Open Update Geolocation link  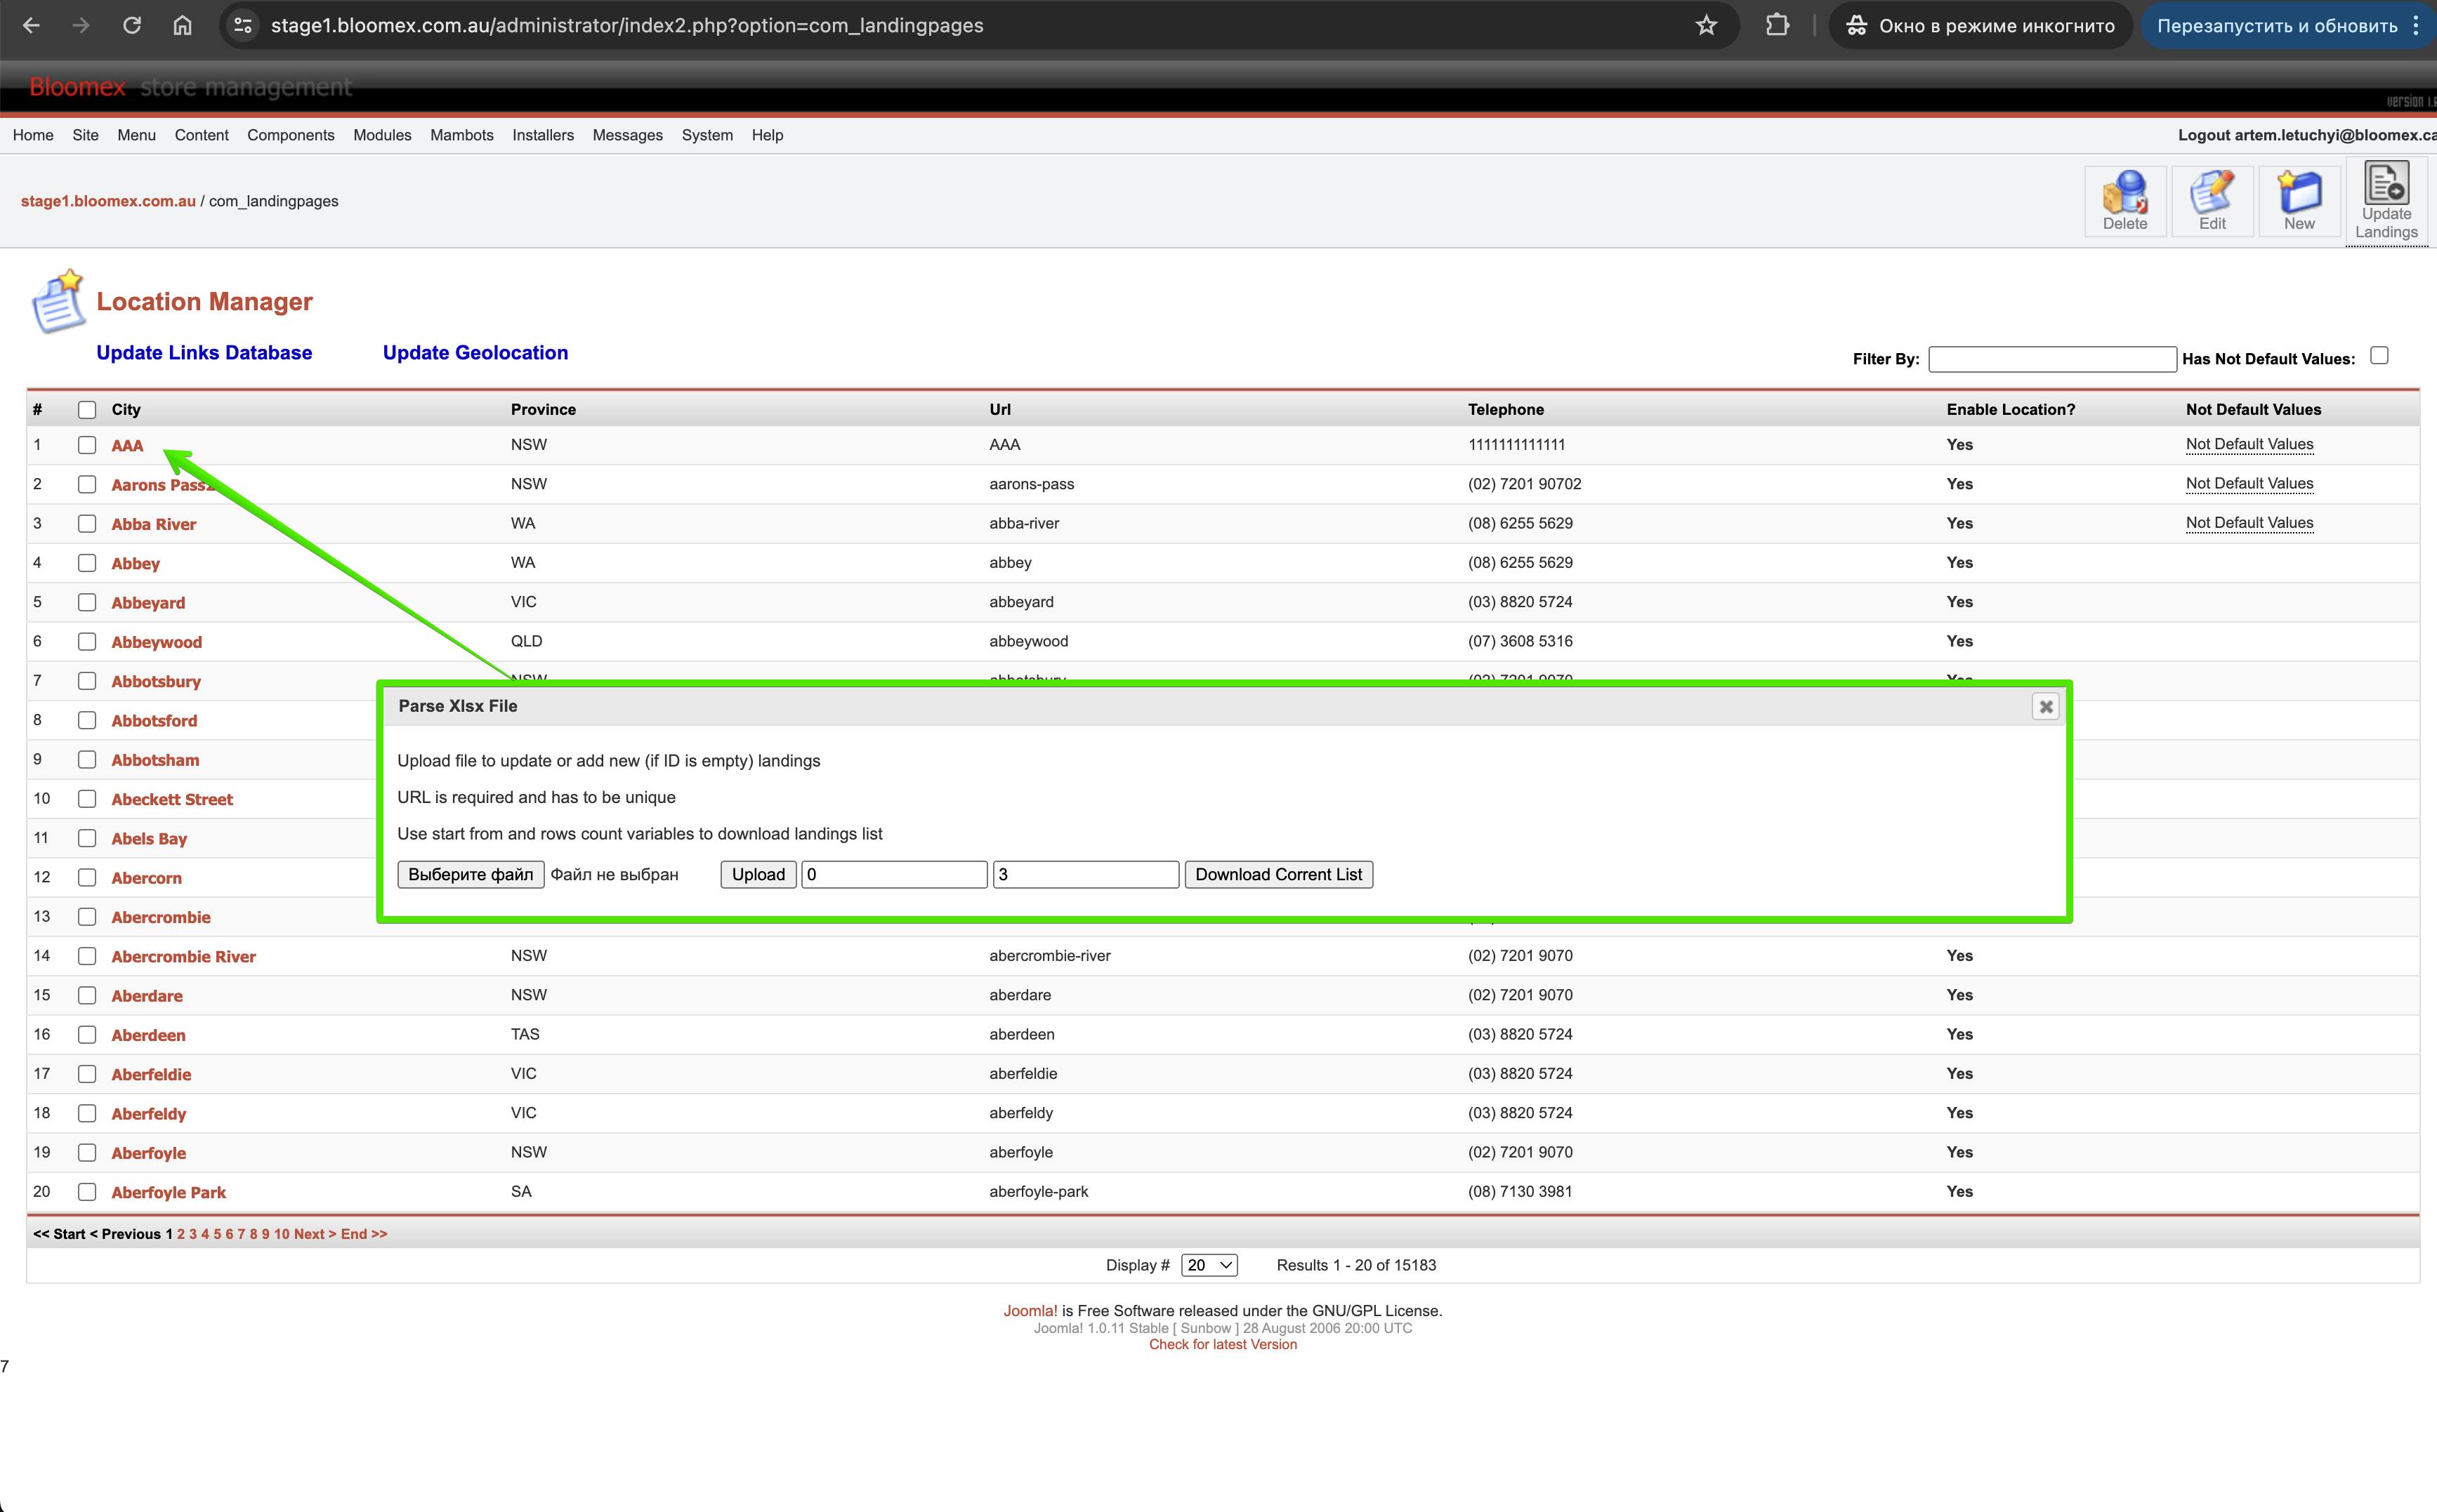tap(475, 353)
